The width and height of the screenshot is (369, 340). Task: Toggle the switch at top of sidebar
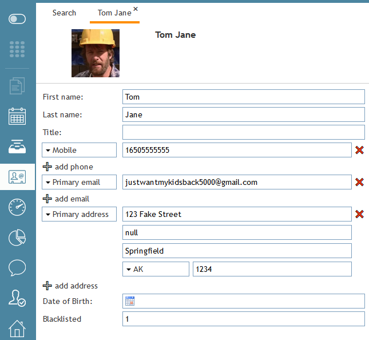(x=17, y=19)
